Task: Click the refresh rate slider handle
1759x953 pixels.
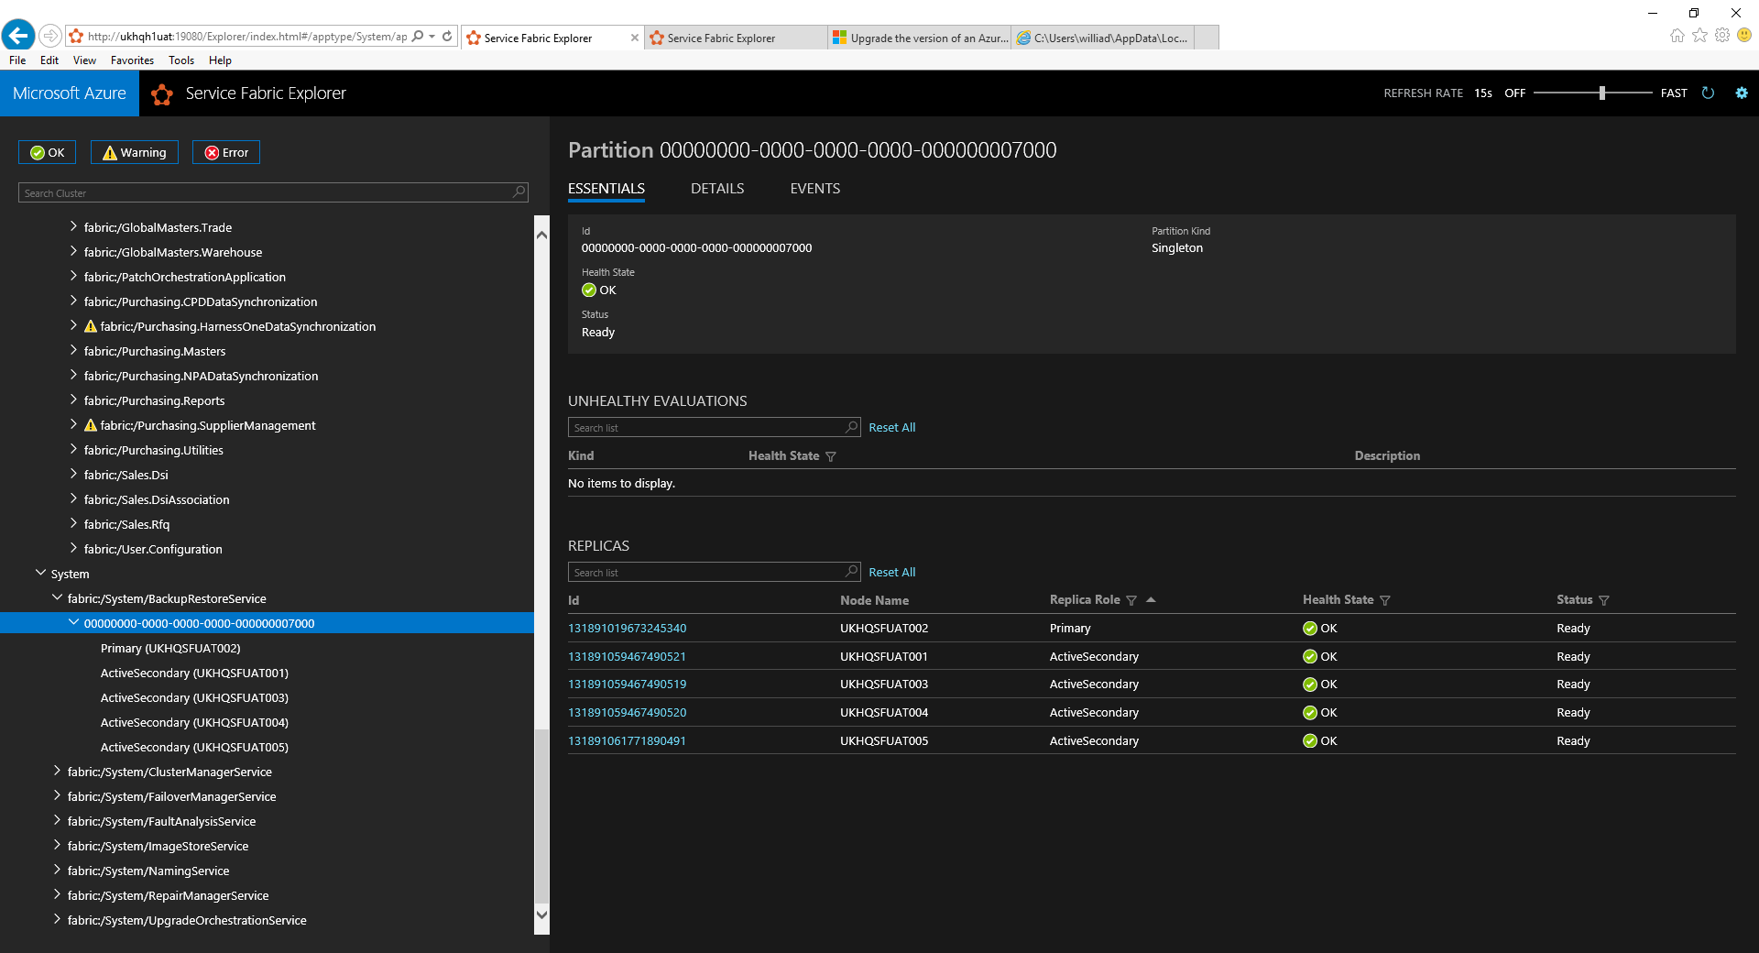Action: point(1602,93)
